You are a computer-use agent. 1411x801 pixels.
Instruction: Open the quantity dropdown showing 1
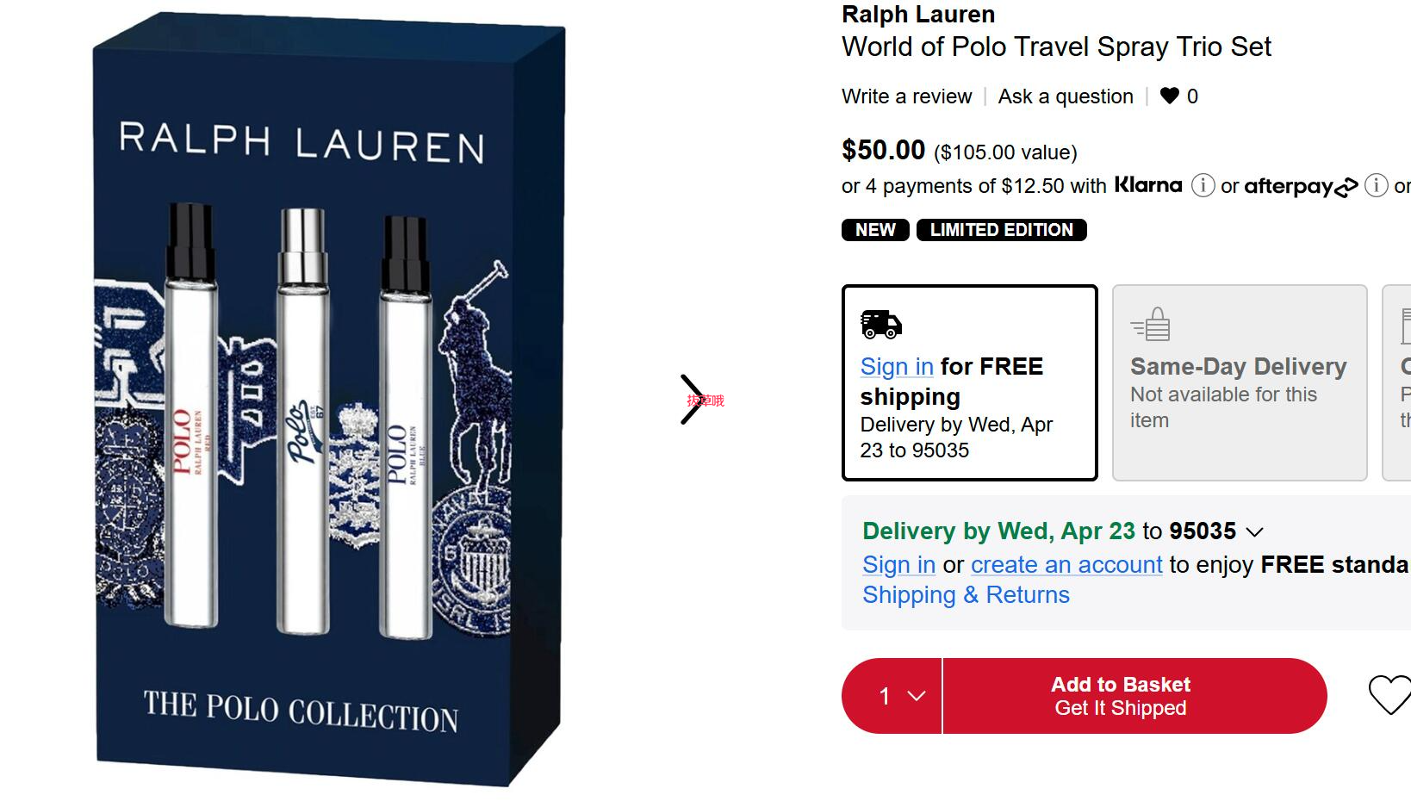892,696
